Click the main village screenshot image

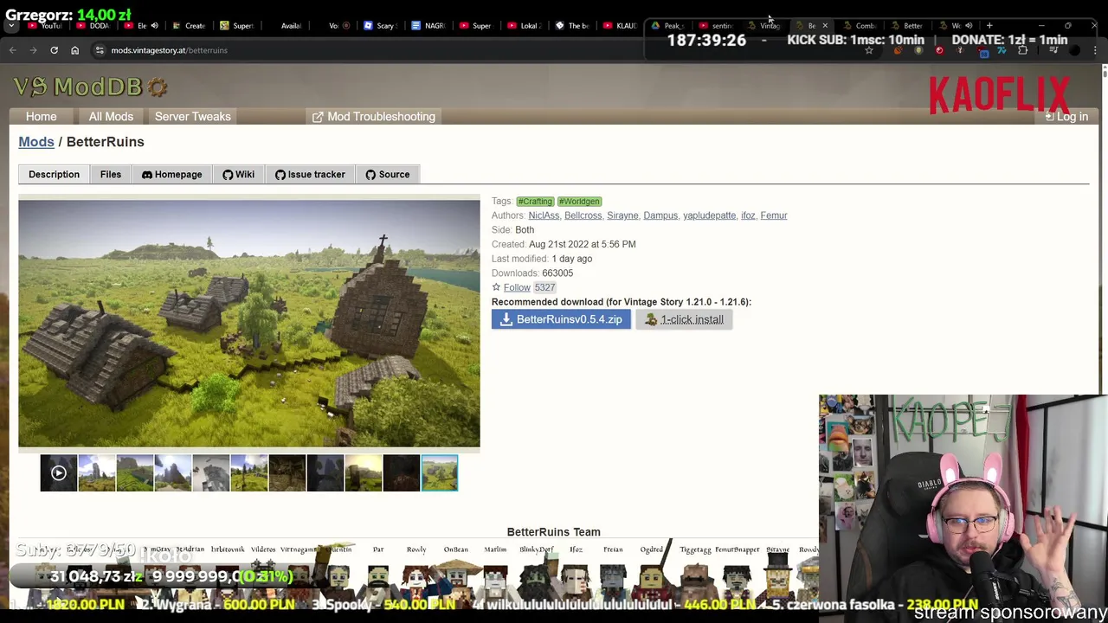[249, 323]
